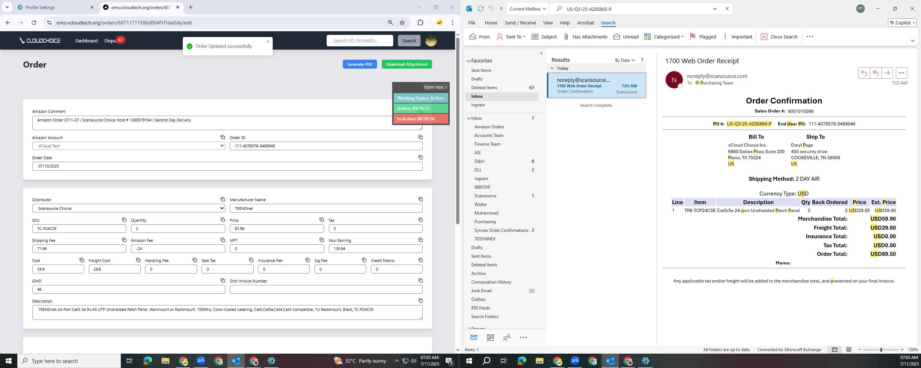Open the Outlook View tab
Viewport: 921px width, 368px height.
tap(548, 23)
